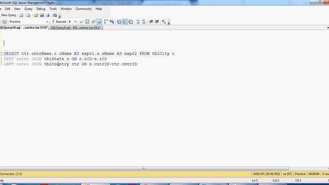The image size is (329, 185).
Task: Specify Values for Template Parameters icon
Action: [x=164, y=22]
